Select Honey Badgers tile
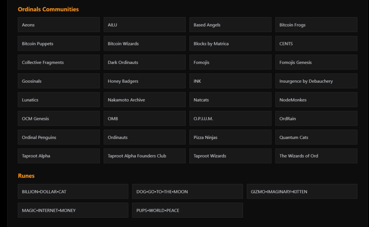The height and width of the screenshot is (227, 369). point(145,81)
